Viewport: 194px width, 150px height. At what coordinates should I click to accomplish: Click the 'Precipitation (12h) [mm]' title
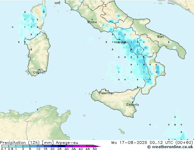click(x=27, y=143)
